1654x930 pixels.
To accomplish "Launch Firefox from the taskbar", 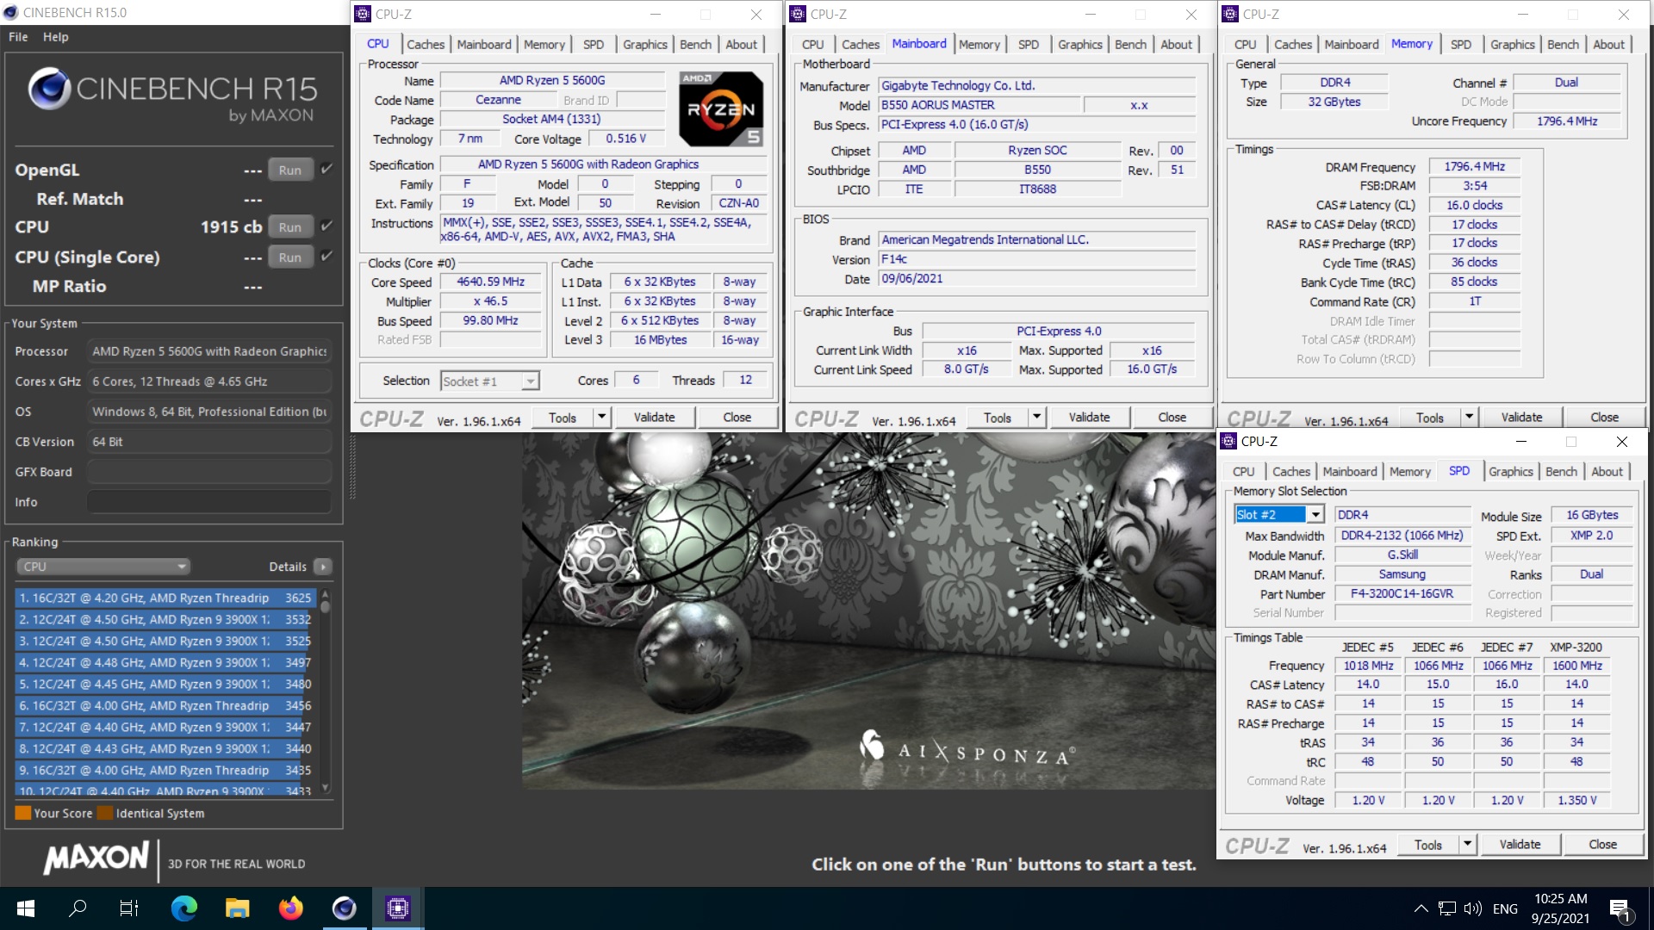I will coord(290,908).
